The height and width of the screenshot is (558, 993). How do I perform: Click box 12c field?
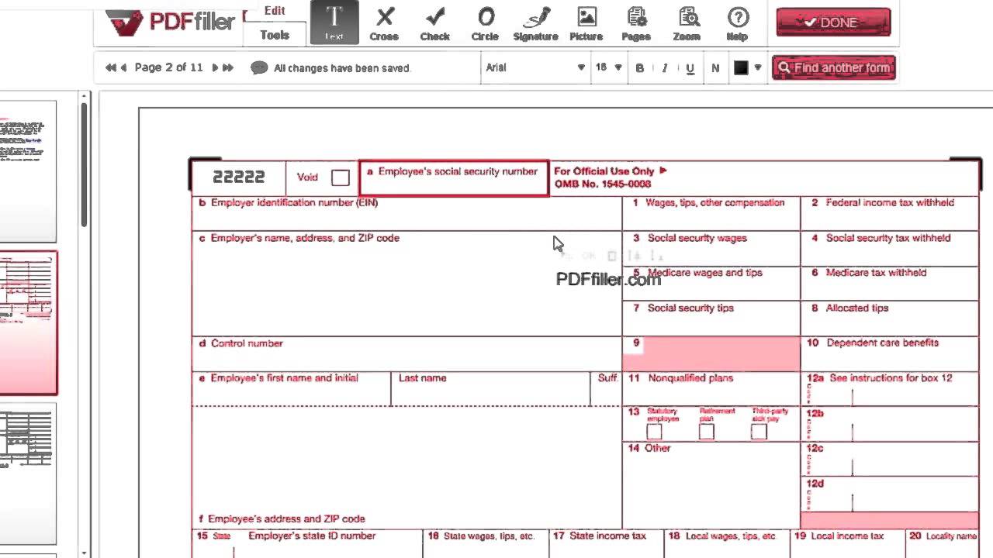click(x=890, y=459)
